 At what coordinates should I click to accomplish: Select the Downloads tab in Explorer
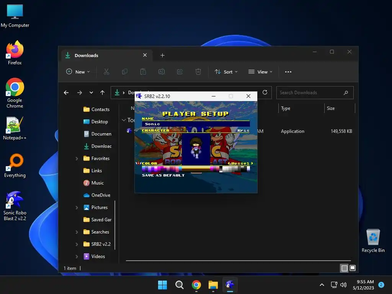[x=107, y=55]
